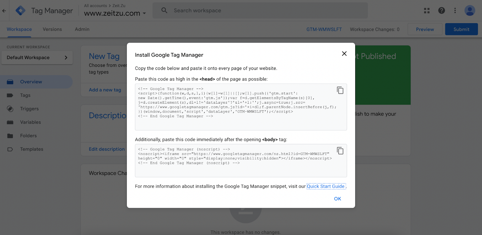Switch to the Workspace tab
Viewport: 482px width, 235px height.
(x=19, y=29)
